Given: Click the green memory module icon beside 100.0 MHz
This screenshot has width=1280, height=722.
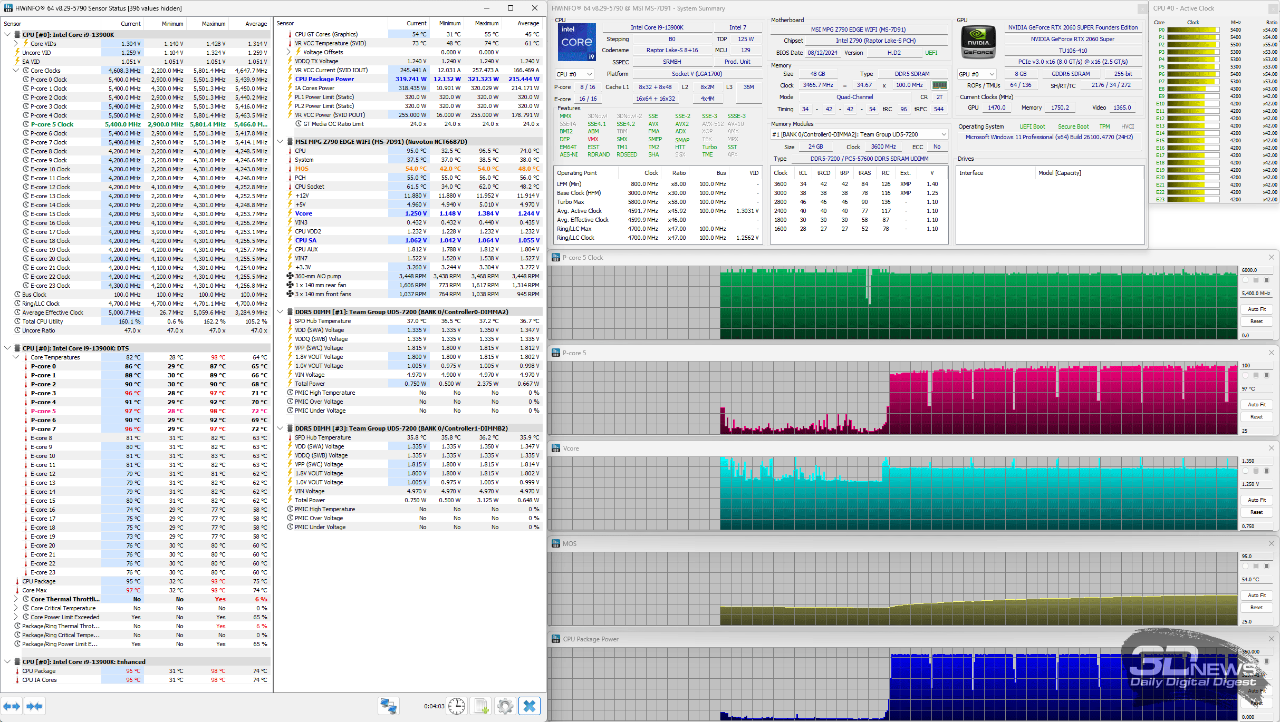Looking at the screenshot, I should click(x=939, y=85).
